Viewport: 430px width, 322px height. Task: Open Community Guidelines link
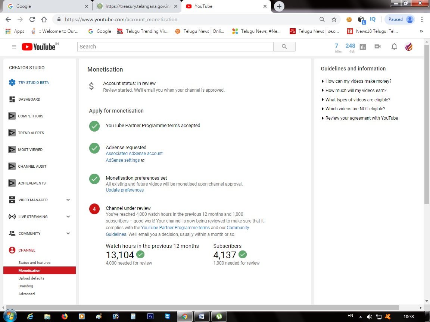[238, 228]
